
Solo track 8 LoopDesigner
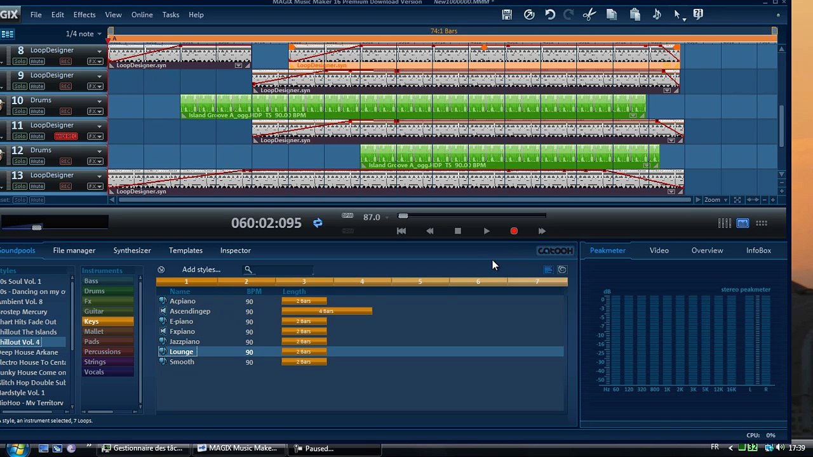(20, 62)
